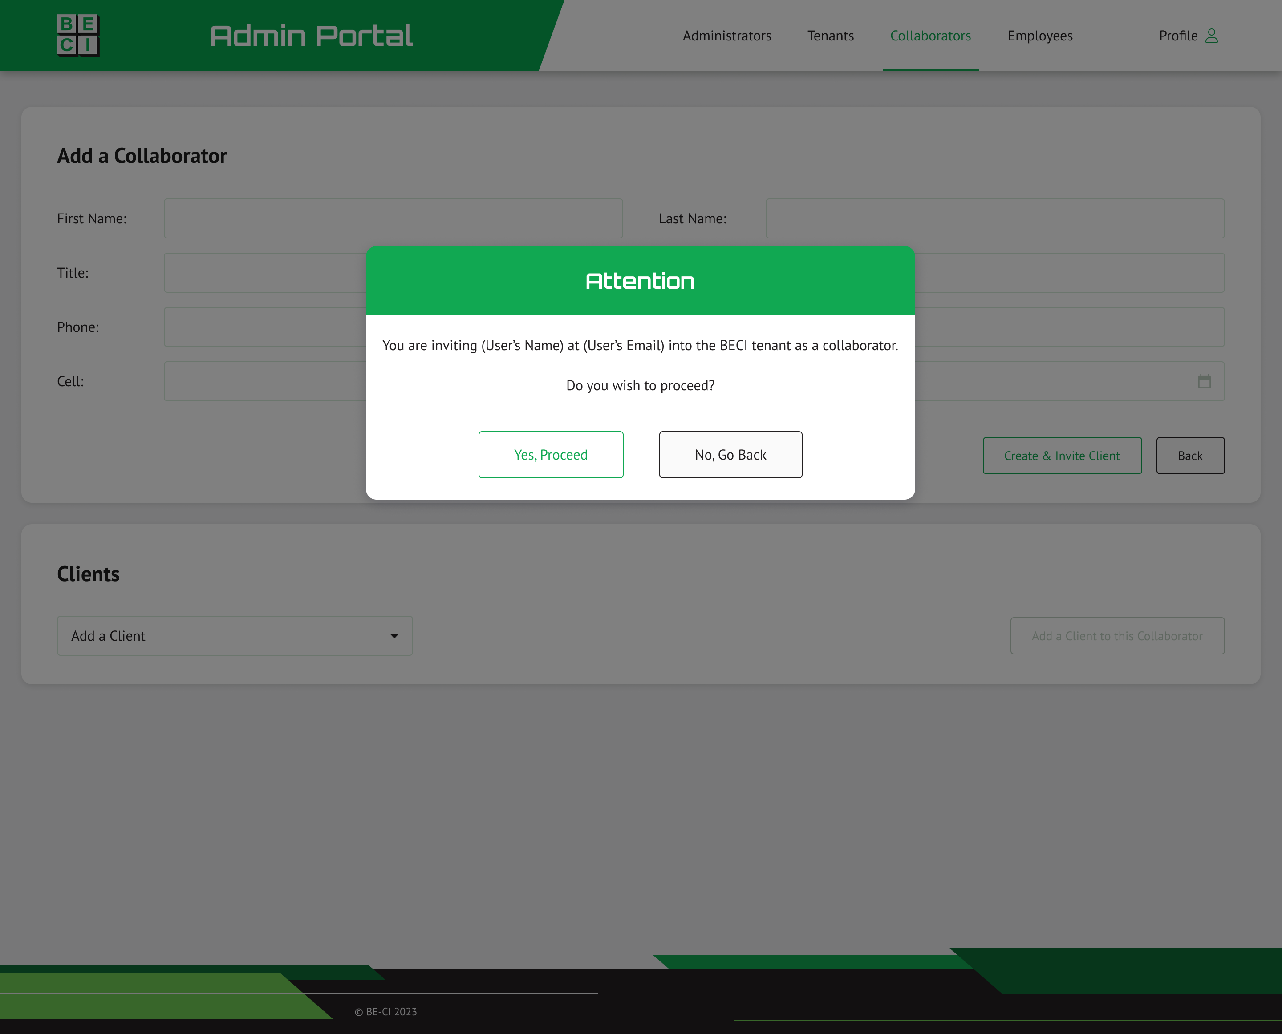
Task: Open the Administrators tab
Action: click(x=726, y=36)
